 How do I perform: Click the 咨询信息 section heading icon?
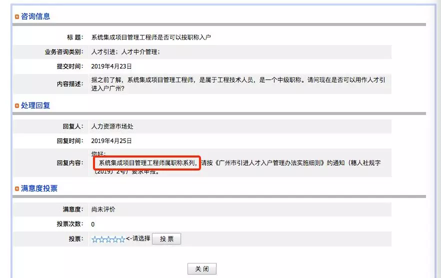[17, 17]
